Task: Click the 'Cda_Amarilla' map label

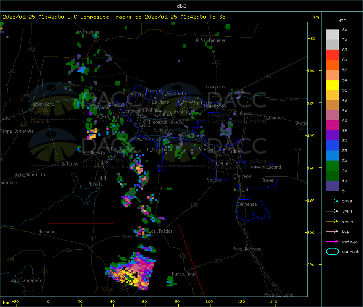Action: tap(30, 175)
